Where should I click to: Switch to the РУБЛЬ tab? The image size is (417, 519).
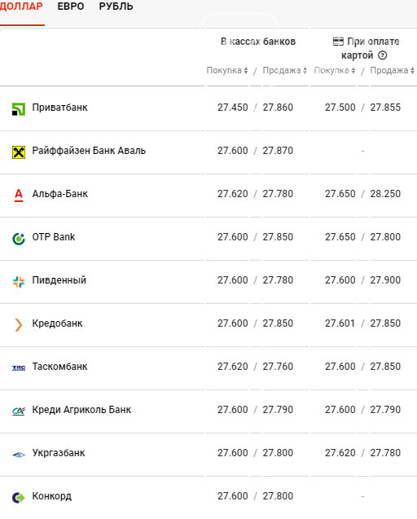point(116,7)
